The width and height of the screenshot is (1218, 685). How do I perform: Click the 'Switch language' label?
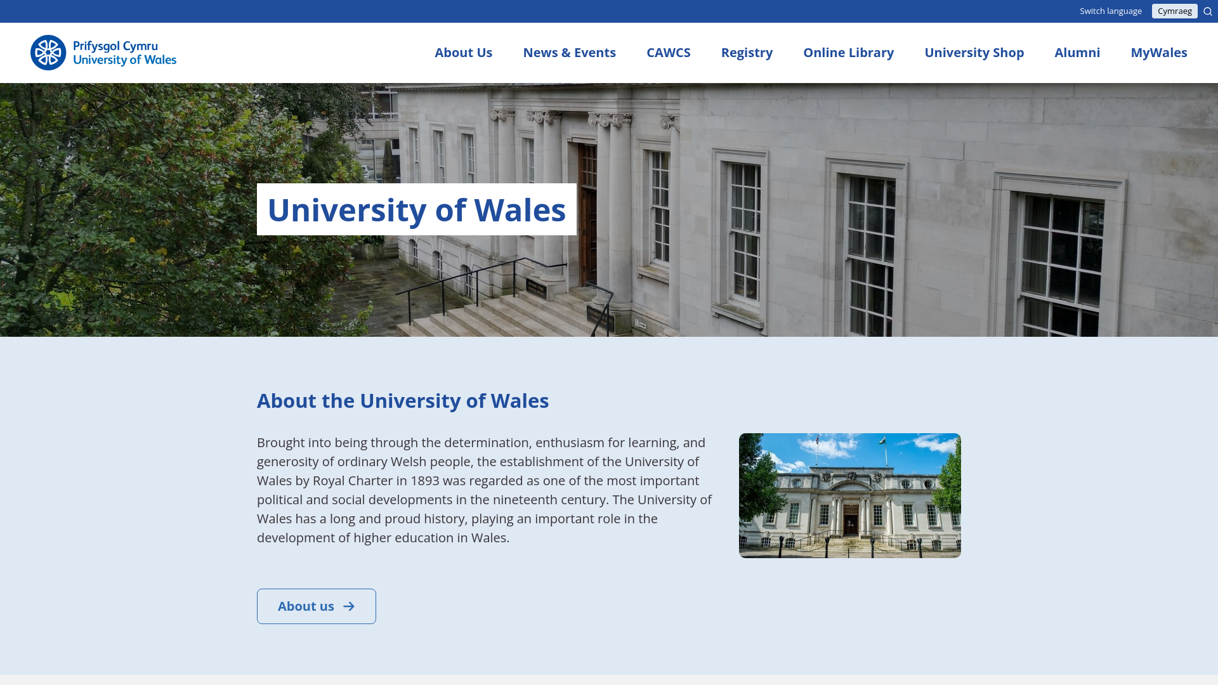click(x=1110, y=11)
